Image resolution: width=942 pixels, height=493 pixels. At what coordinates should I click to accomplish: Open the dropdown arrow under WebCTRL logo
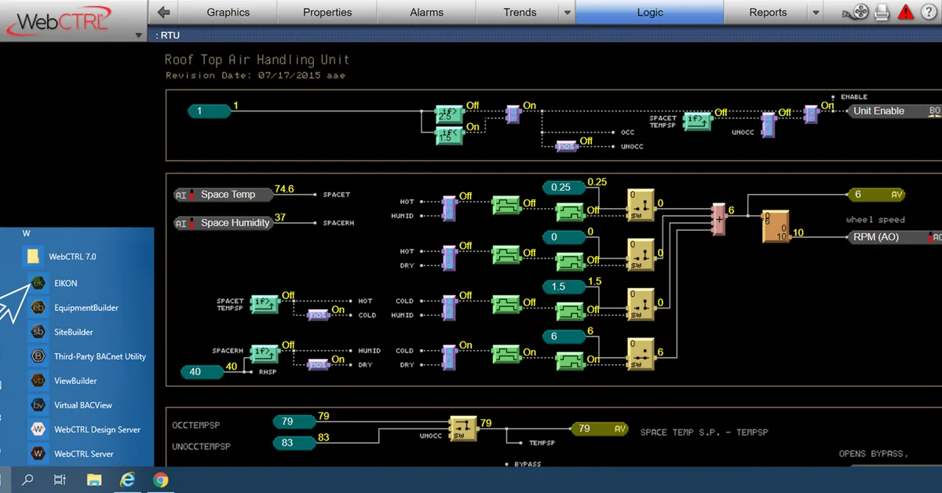pyautogui.click(x=139, y=35)
